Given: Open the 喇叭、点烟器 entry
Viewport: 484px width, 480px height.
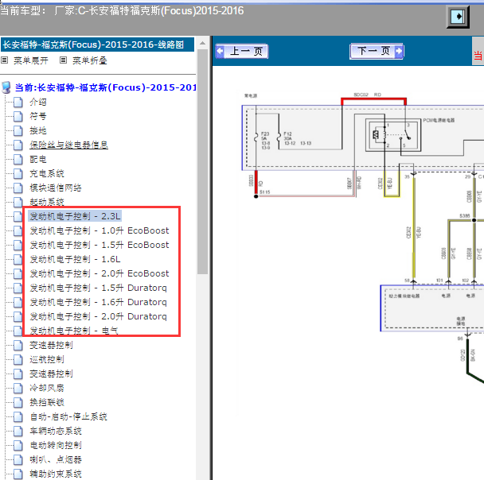Looking at the screenshot, I should click(x=56, y=459).
